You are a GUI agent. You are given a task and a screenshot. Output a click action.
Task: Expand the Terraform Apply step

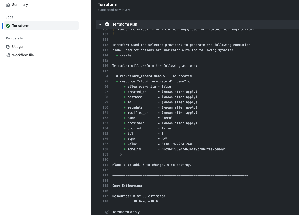coord(126,212)
